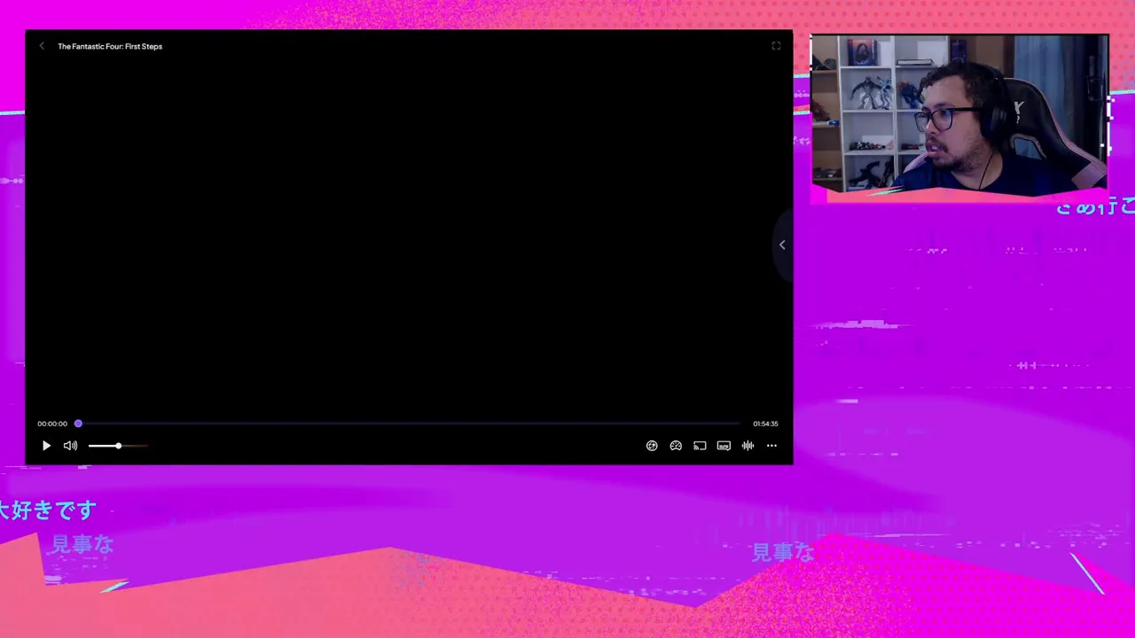Open the more options menu
The image size is (1135, 638).
point(771,446)
